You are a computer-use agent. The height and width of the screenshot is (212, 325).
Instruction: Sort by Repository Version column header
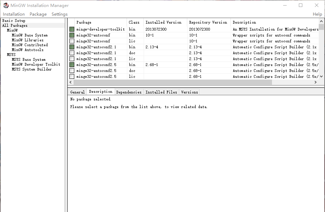tap(209, 22)
